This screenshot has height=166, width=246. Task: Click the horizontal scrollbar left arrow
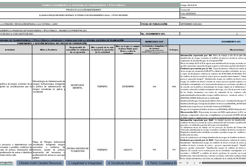click(x=199, y=163)
